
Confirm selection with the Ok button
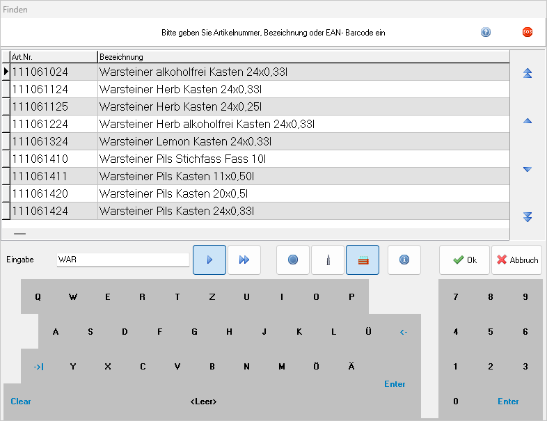point(464,260)
